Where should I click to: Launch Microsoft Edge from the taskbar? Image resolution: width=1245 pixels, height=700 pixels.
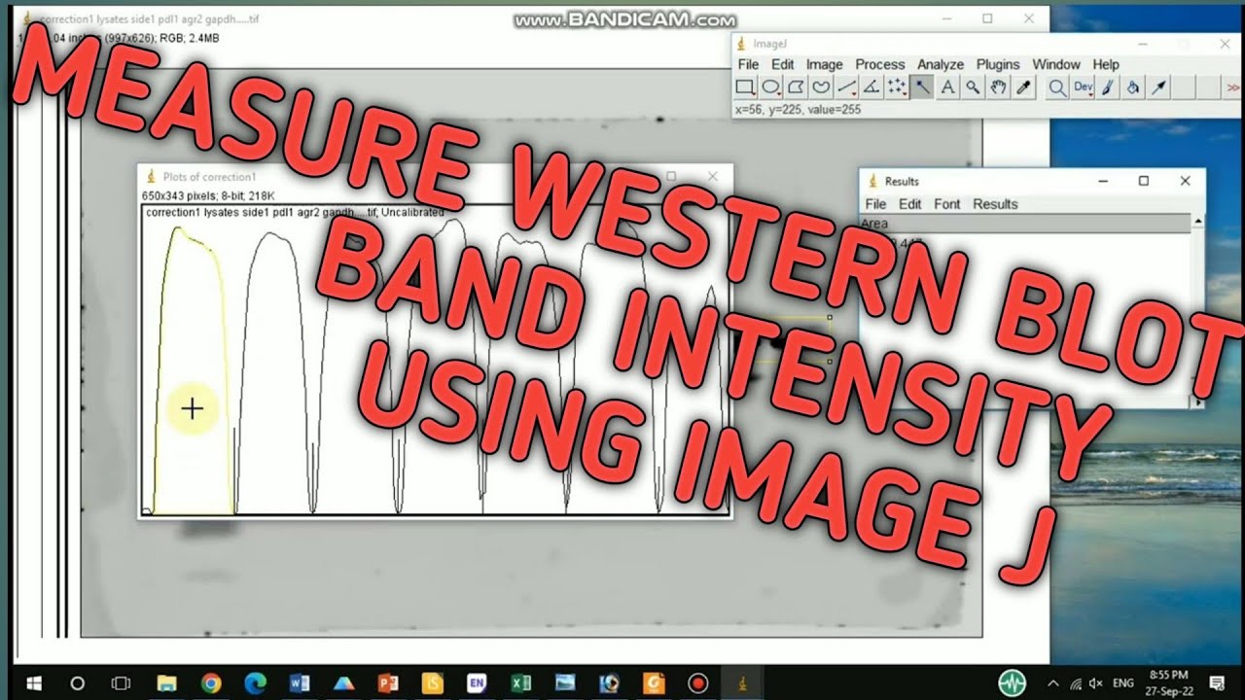click(x=255, y=682)
